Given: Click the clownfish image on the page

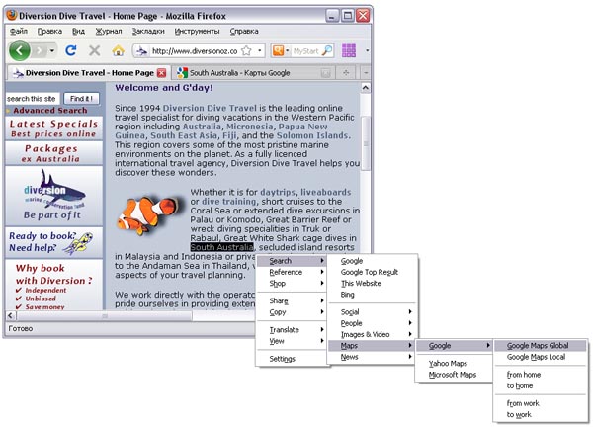Looking at the screenshot, I should (x=150, y=214).
